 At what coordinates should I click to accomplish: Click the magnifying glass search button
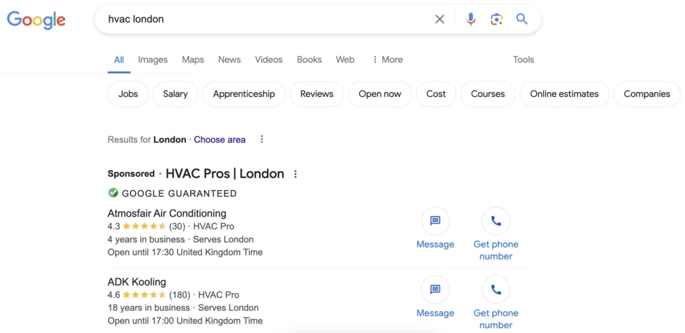click(522, 19)
